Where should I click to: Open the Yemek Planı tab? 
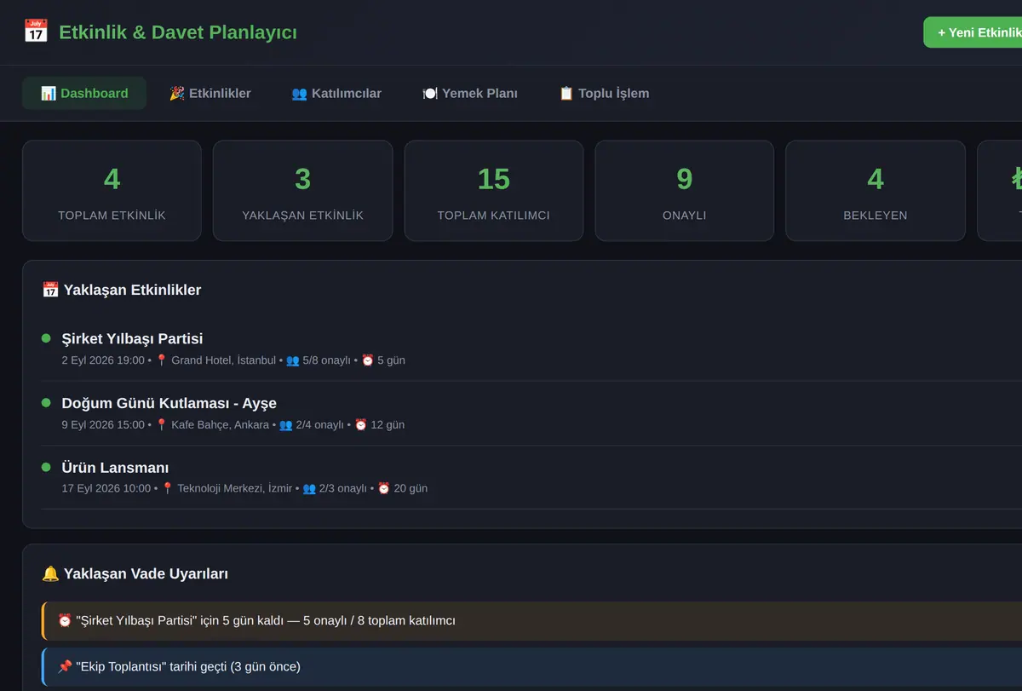tap(470, 93)
